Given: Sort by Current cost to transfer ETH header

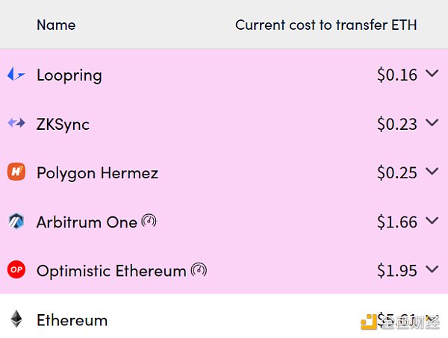Looking at the screenshot, I should click(326, 25).
